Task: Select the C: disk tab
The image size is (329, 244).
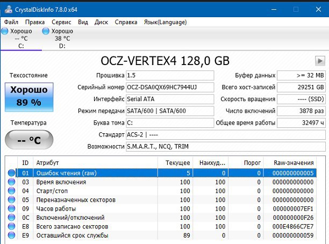Action: [x=21, y=38]
